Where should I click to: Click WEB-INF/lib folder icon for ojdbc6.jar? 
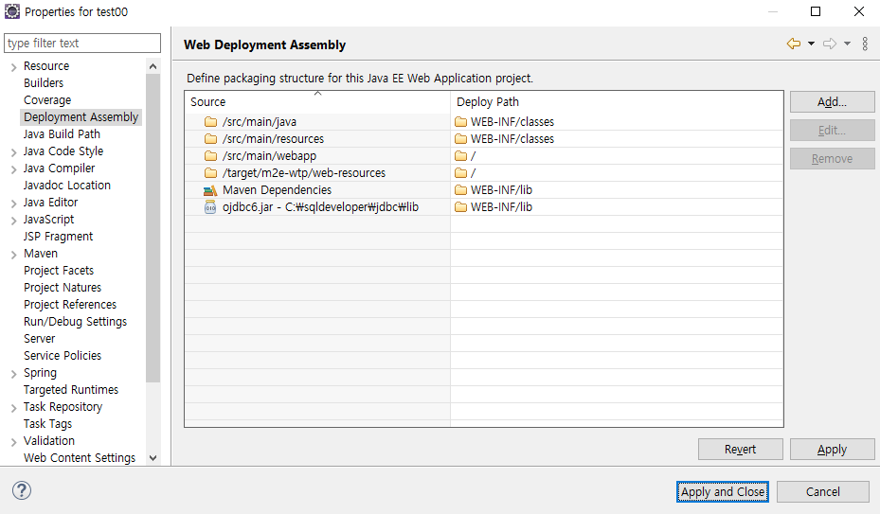pyautogui.click(x=460, y=207)
